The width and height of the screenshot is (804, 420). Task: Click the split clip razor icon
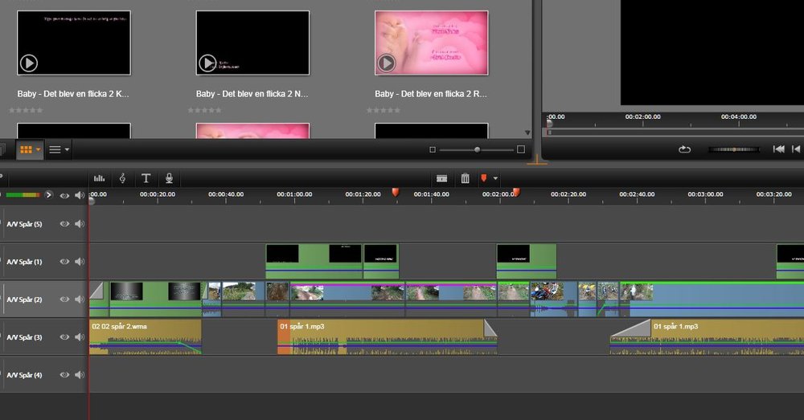pyautogui.click(x=441, y=178)
